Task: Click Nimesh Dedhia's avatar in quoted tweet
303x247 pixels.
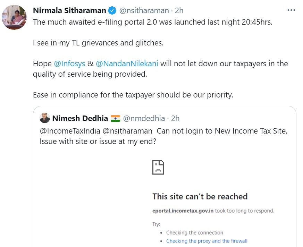Action: point(45,118)
